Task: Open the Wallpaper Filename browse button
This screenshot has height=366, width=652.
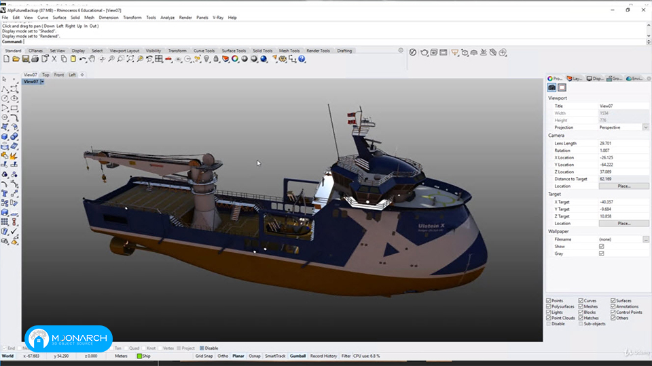Action: tap(645, 239)
